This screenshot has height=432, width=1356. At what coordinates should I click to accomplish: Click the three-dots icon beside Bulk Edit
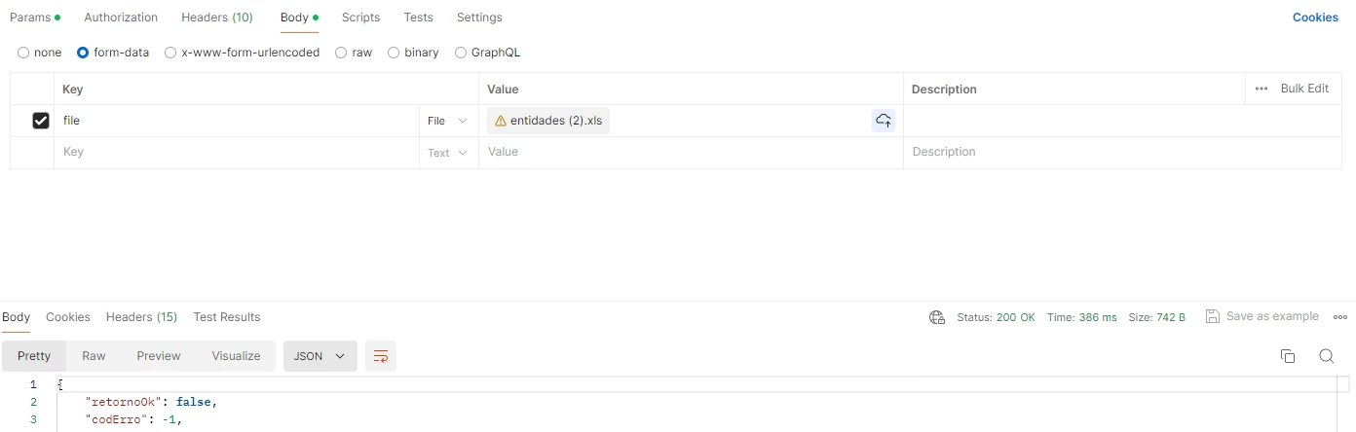click(x=1262, y=89)
